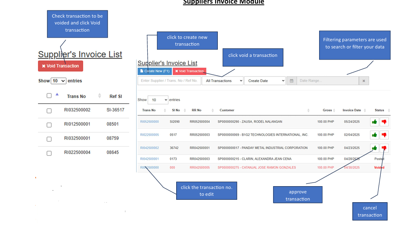Viewport: 414px width, 229px height.
Task: Open transaction RI042500001 link
Action: click(x=149, y=159)
